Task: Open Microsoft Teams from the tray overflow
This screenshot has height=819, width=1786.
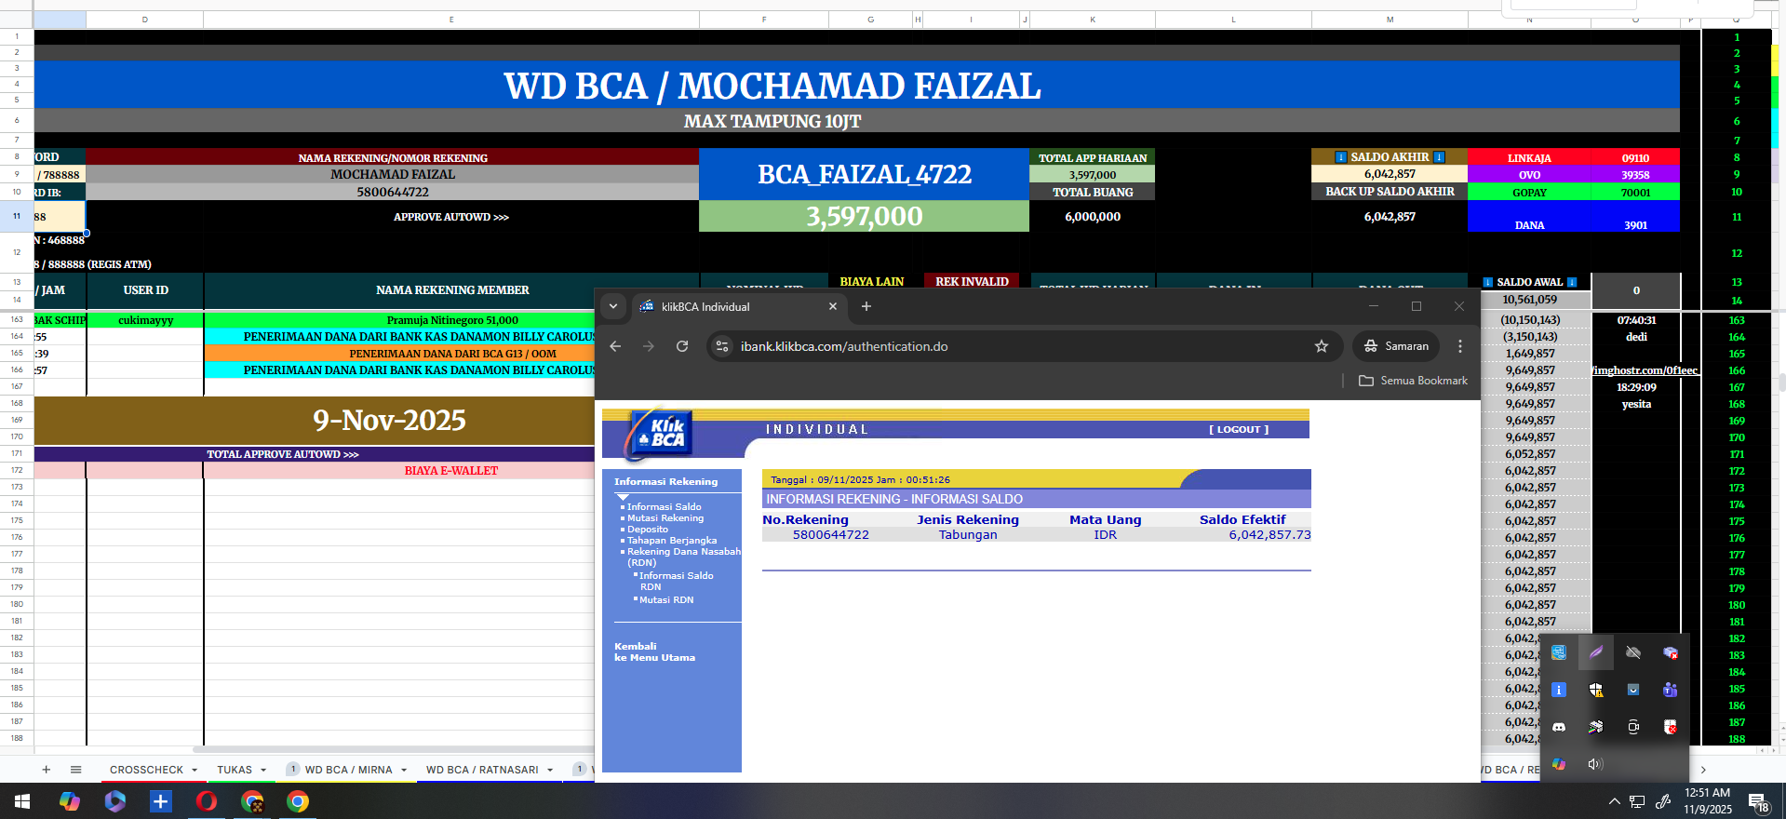Action: (x=1671, y=690)
